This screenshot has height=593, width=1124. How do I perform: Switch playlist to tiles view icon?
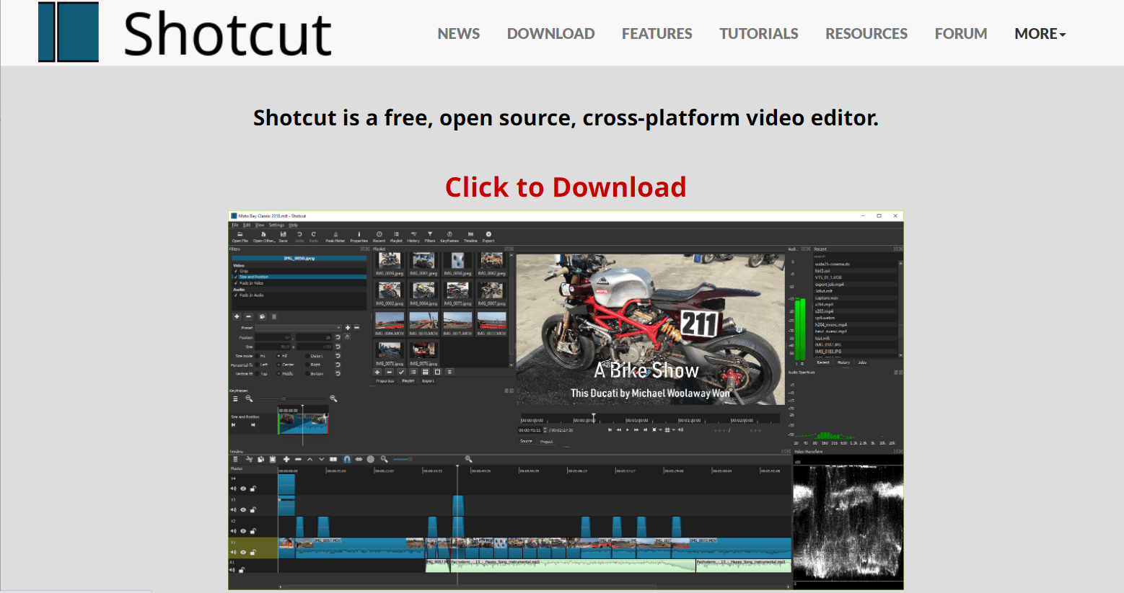(425, 373)
